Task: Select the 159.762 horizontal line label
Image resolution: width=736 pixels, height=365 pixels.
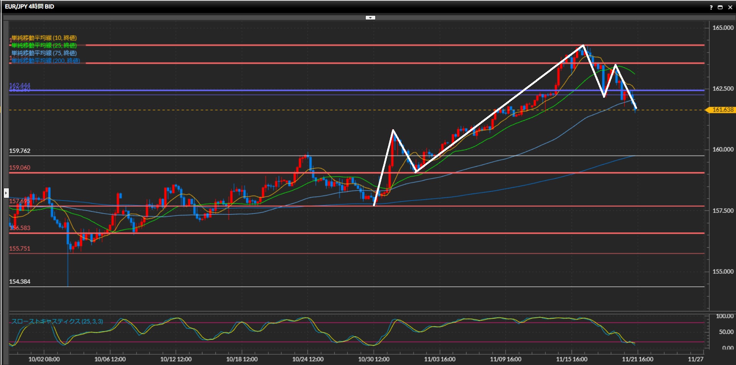Action: pyautogui.click(x=20, y=151)
